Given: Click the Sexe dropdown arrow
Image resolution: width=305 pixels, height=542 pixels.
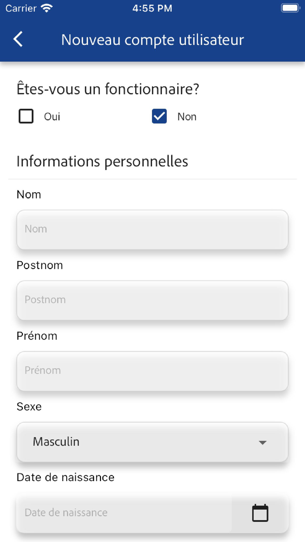Looking at the screenshot, I should 262,442.
